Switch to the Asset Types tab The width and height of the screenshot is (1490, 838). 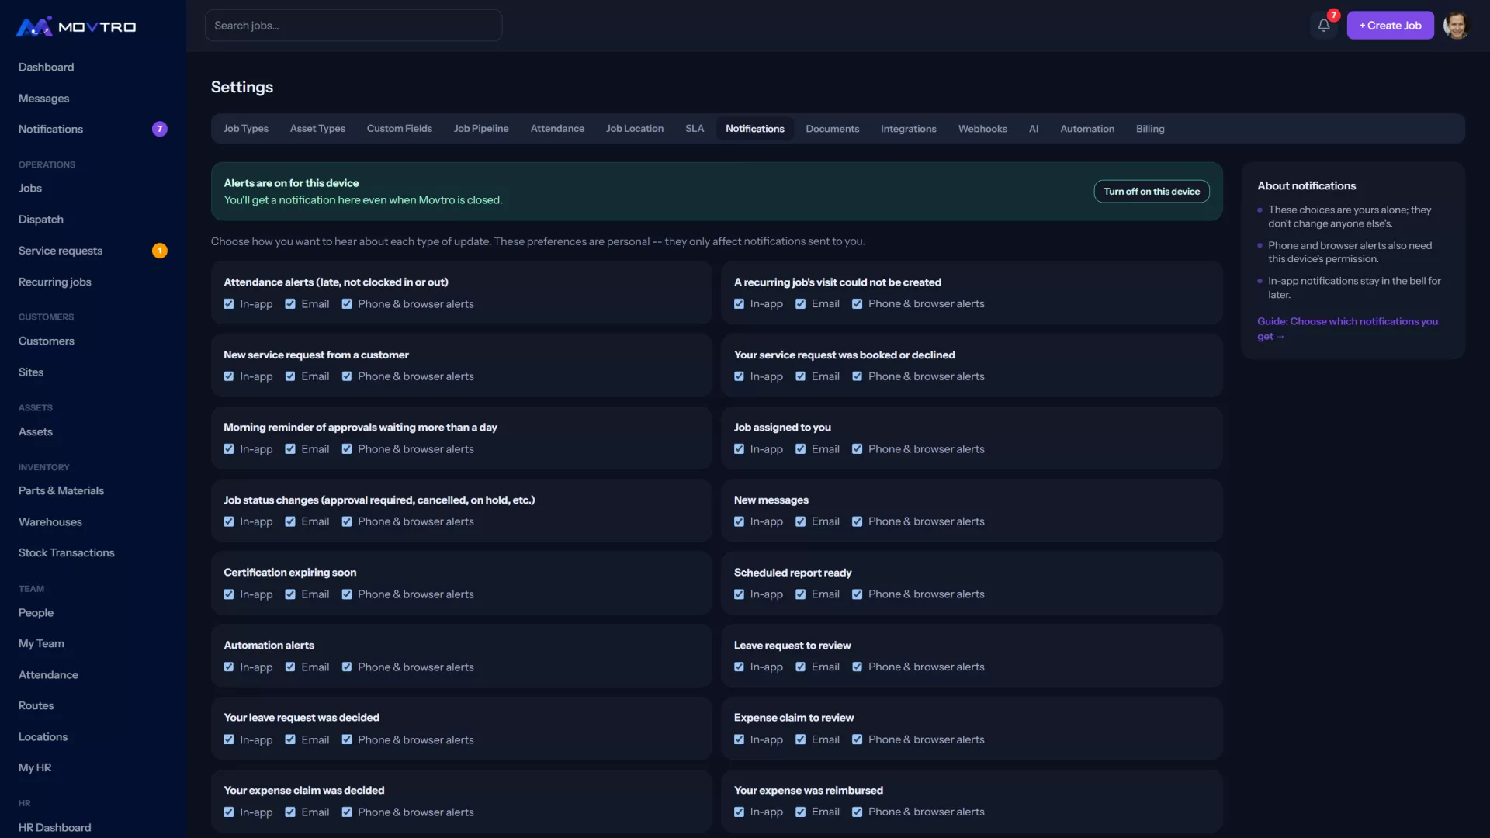(x=317, y=129)
